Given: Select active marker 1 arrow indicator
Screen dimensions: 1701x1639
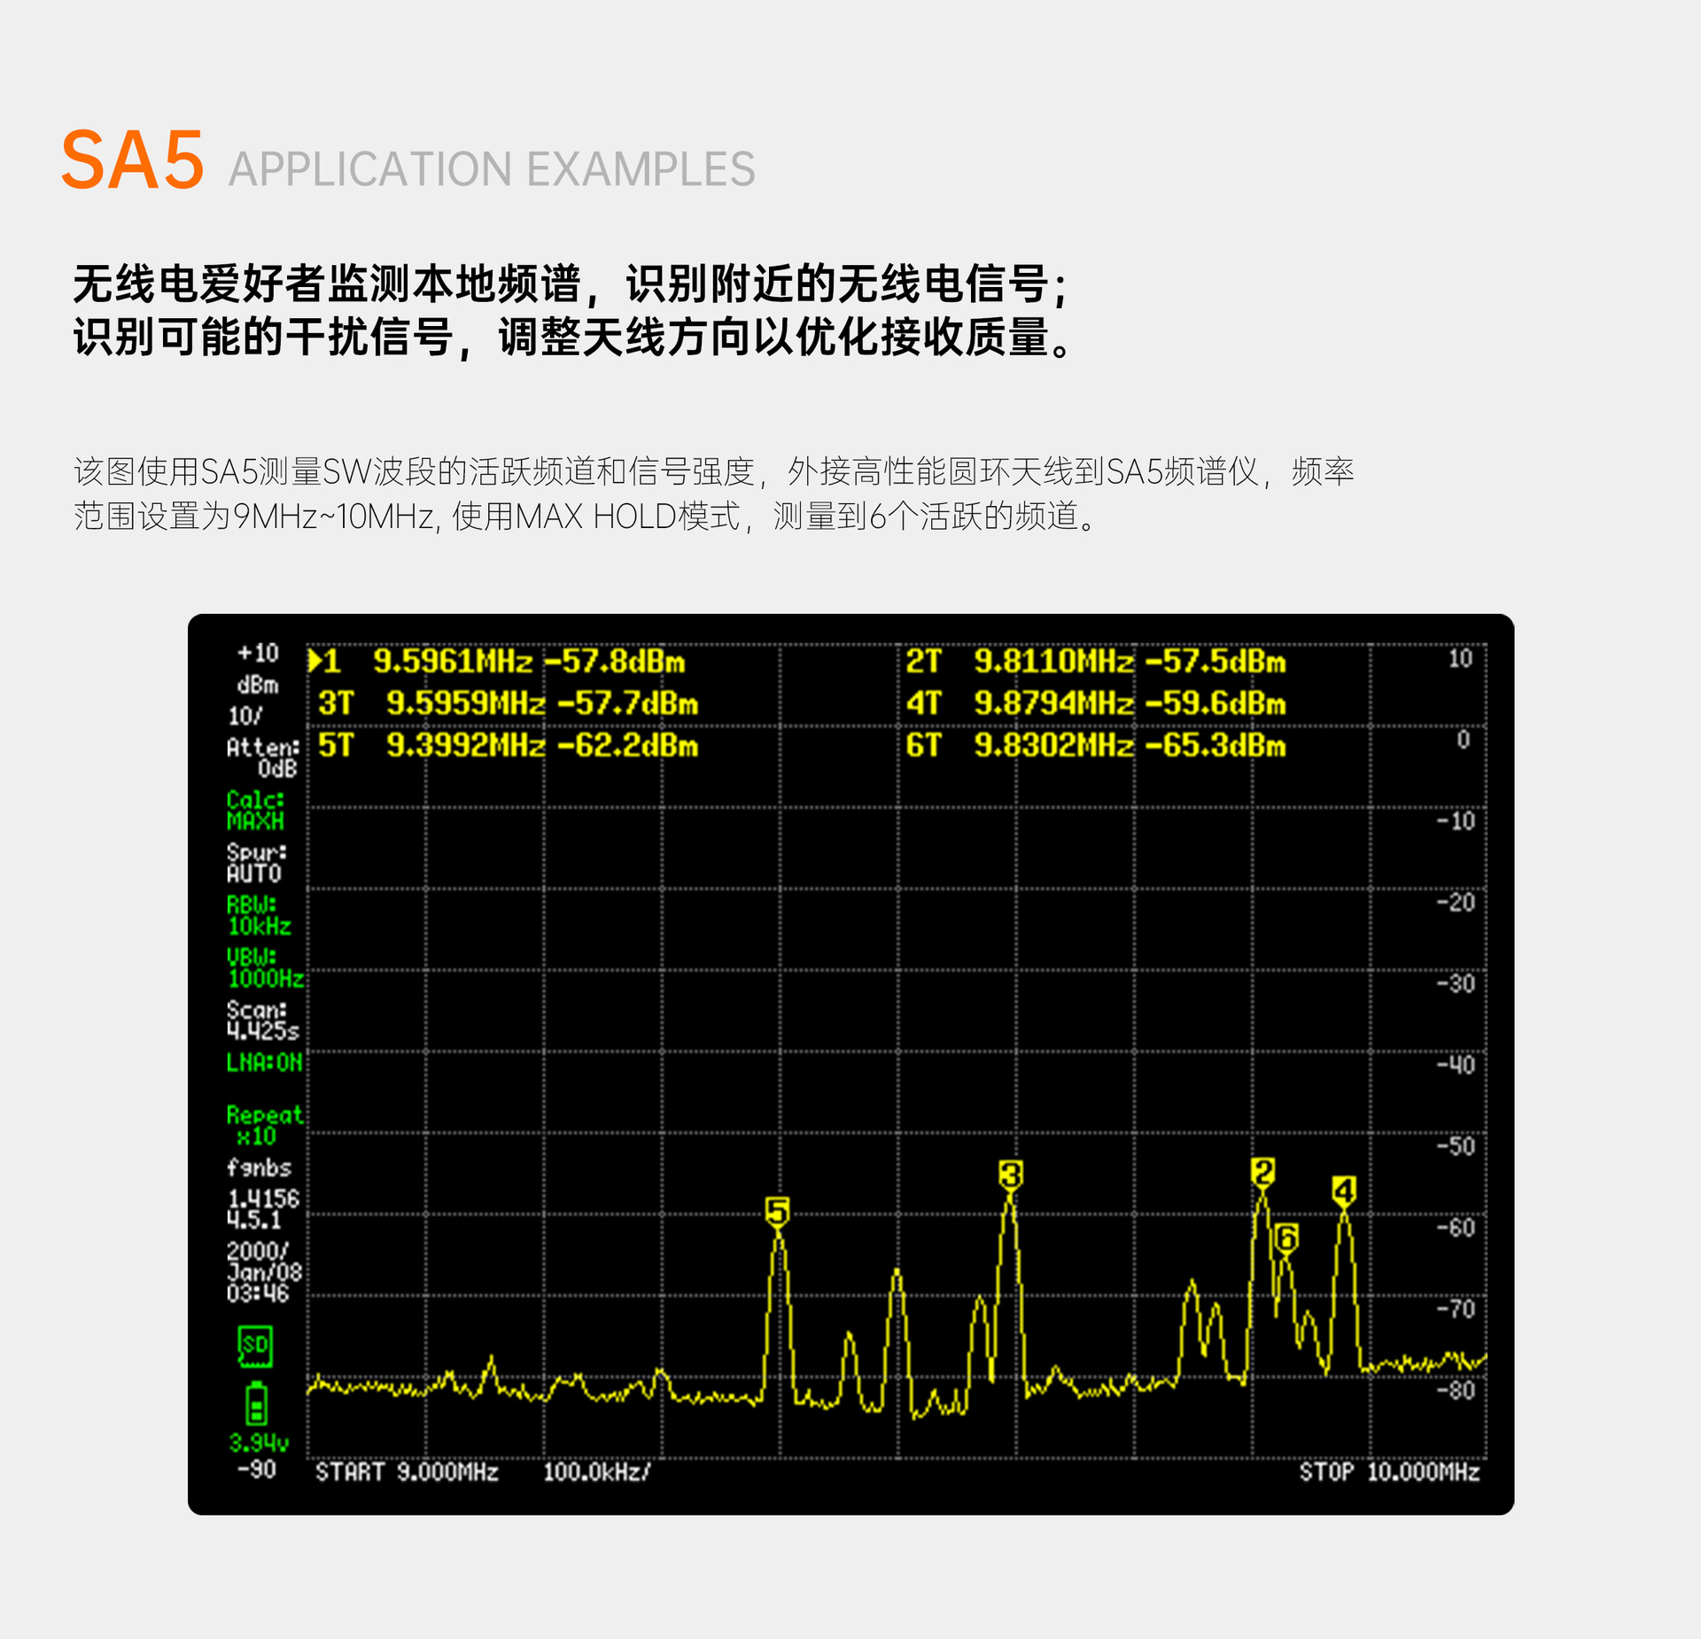Looking at the screenshot, I should pyautogui.click(x=315, y=661).
